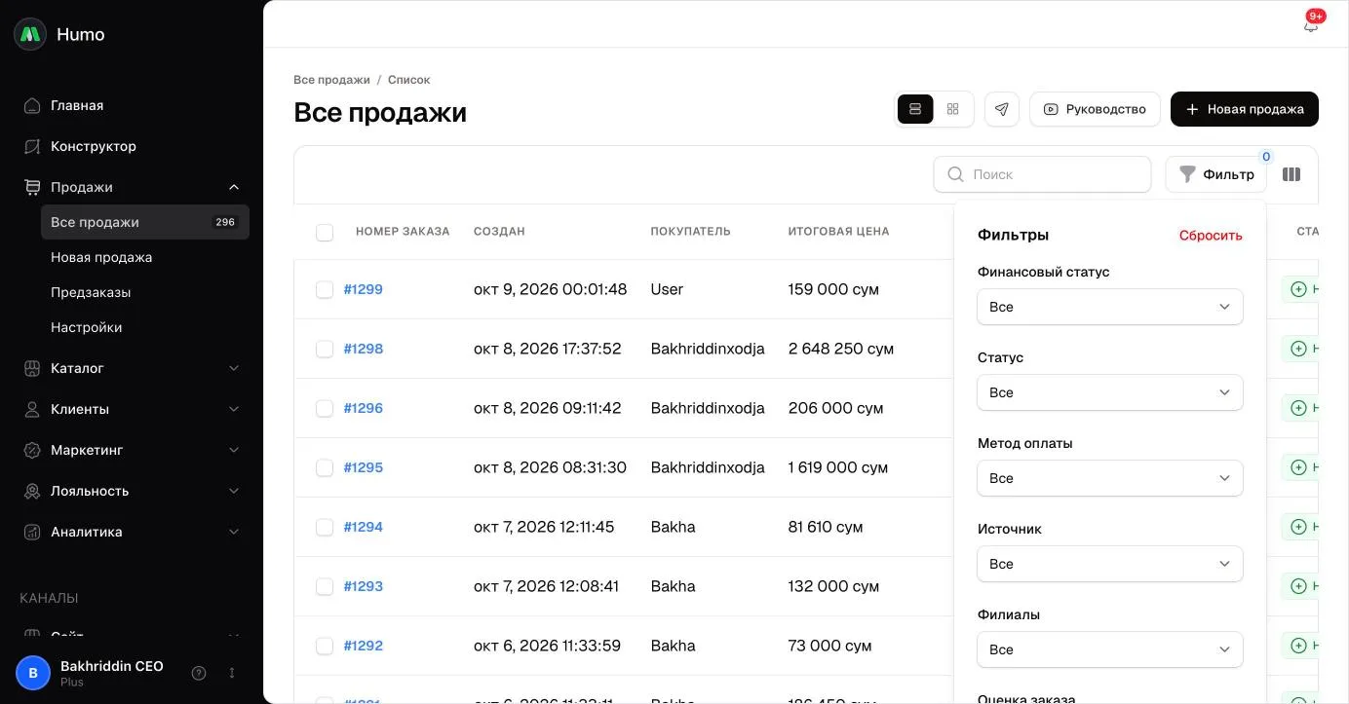The height and width of the screenshot is (704, 1349).
Task: Open account switcher arrows beside Bakhriddin CEO
Action: coord(232,673)
